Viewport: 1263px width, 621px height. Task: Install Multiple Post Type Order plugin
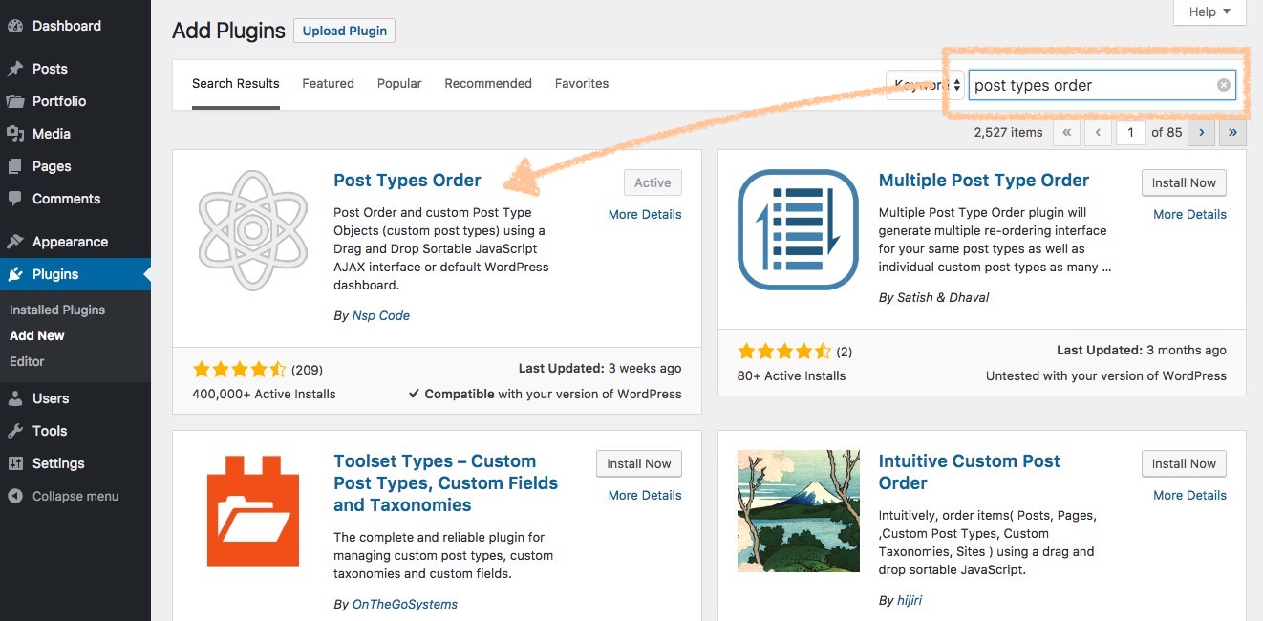[x=1184, y=183]
